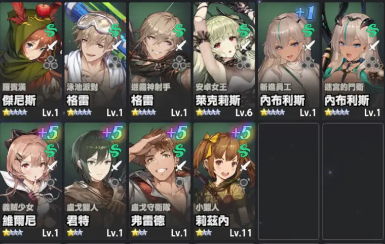Click the star rating on 萊克莉斯
The image size is (385, 244).
point(208,112)
